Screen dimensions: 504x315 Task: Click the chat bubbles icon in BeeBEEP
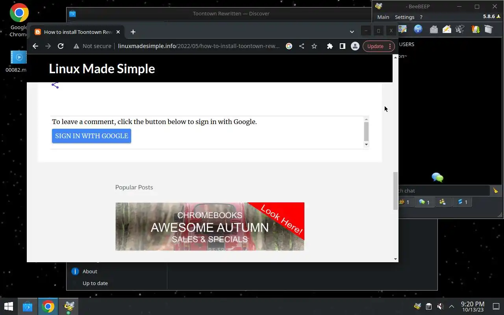click(437, 178)
